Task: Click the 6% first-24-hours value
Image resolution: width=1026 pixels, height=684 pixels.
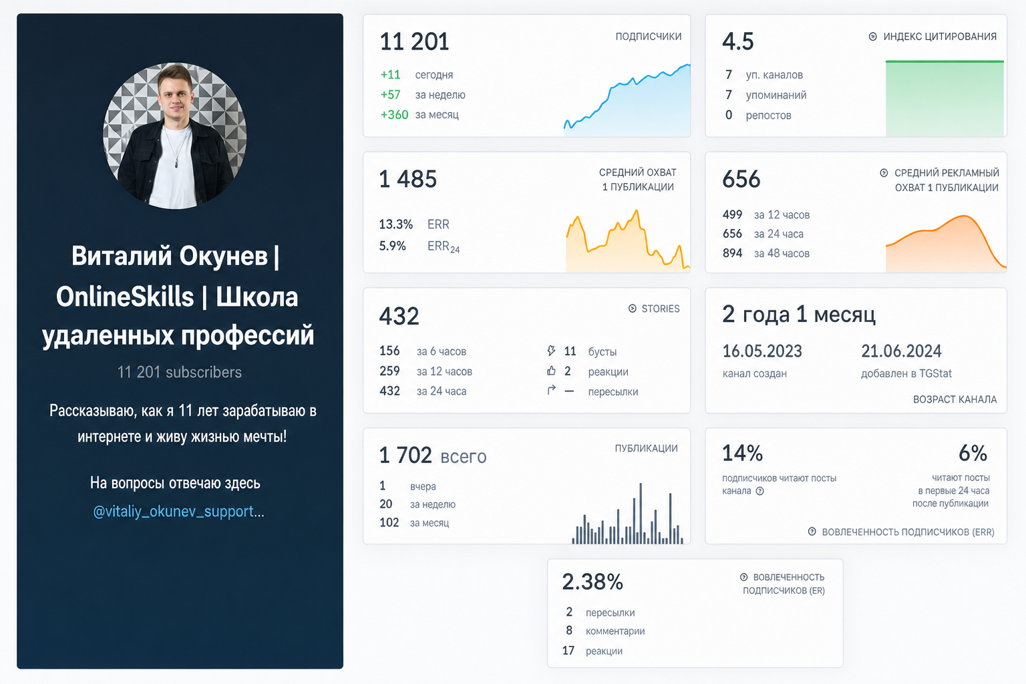Action: pos(973,454)
